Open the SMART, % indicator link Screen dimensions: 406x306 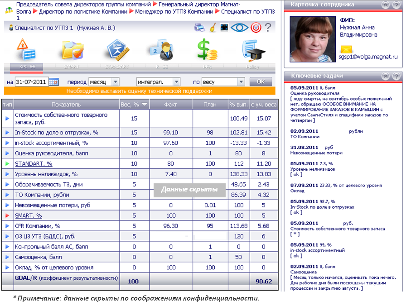pos(29,215)
